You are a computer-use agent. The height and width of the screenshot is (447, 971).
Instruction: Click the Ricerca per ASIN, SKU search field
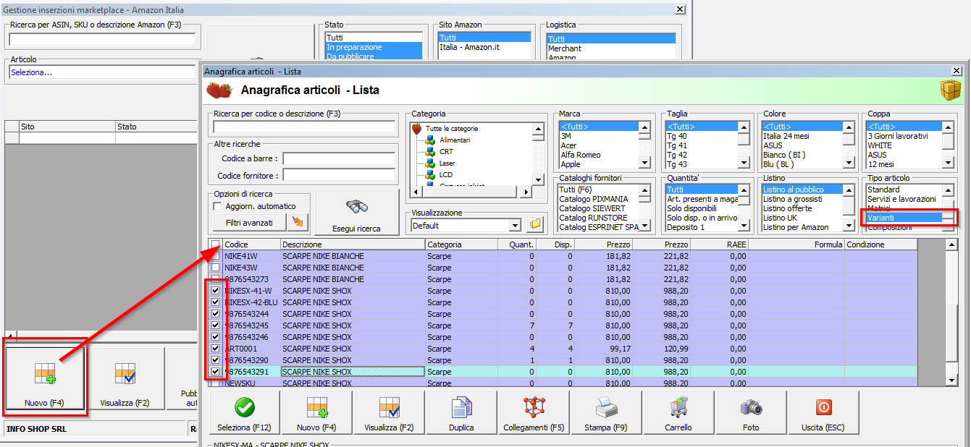point(102,39)
